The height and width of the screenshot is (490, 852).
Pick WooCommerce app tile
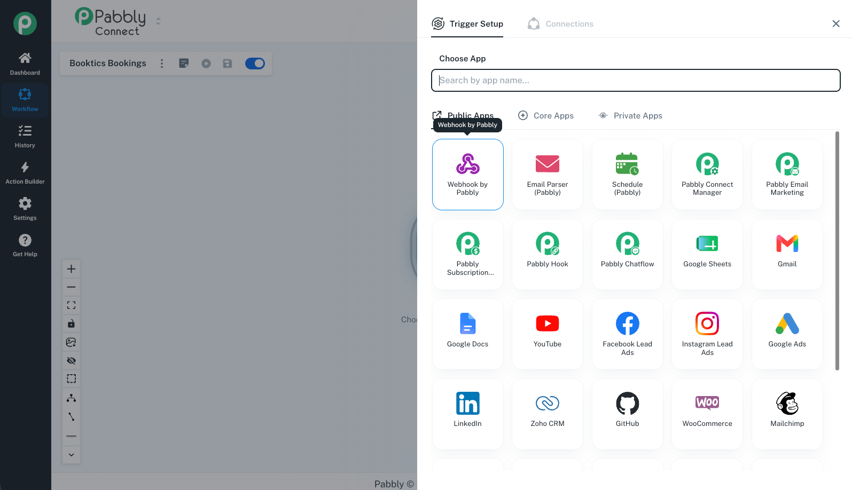tap(707, 414)
